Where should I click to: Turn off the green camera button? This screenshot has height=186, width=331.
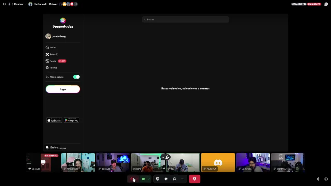pos(143,179)
